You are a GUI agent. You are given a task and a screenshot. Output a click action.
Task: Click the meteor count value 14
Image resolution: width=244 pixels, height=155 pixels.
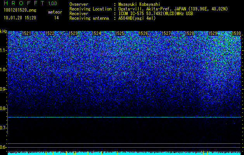pos(57,18)
